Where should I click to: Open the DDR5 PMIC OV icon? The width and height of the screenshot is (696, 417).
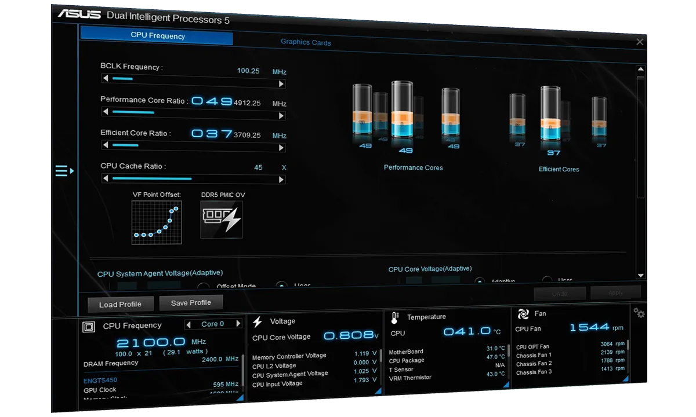point(222,220)
